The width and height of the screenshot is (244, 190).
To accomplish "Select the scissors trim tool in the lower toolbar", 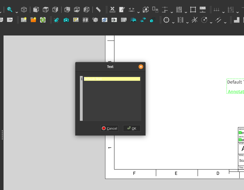I will 194,19.
